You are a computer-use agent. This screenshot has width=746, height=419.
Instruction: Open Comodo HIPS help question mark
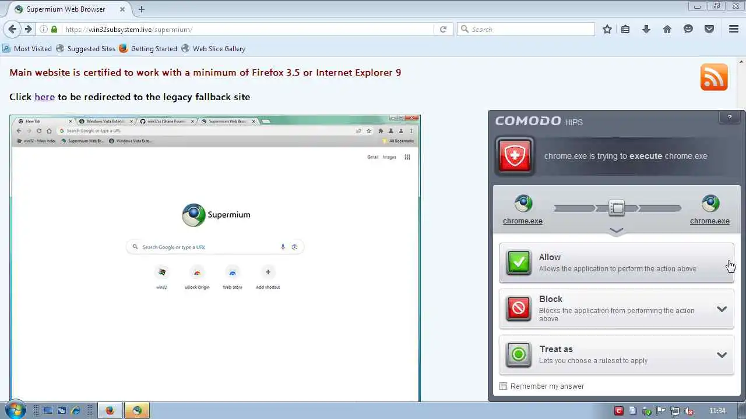tap(730, 118)
